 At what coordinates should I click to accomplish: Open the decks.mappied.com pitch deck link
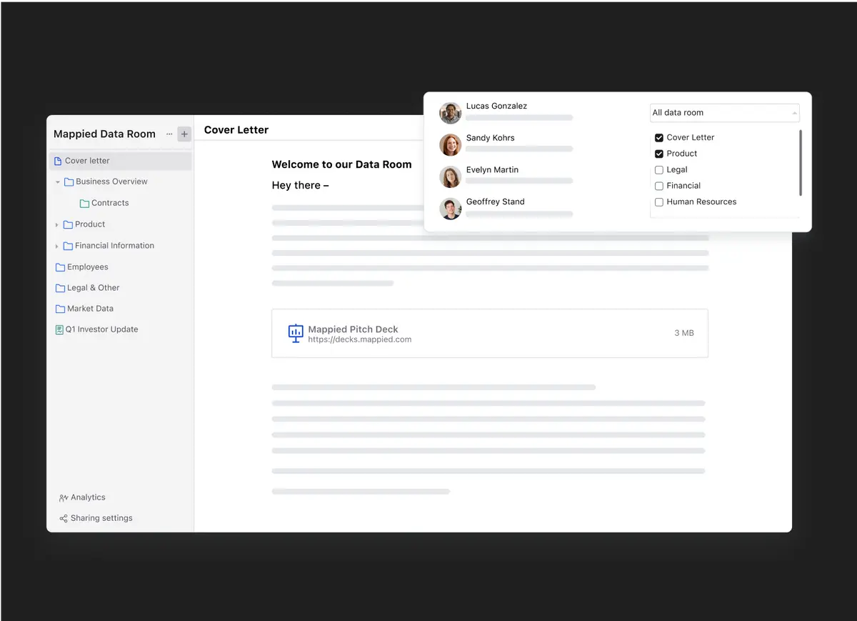click(x=360, y=339)
